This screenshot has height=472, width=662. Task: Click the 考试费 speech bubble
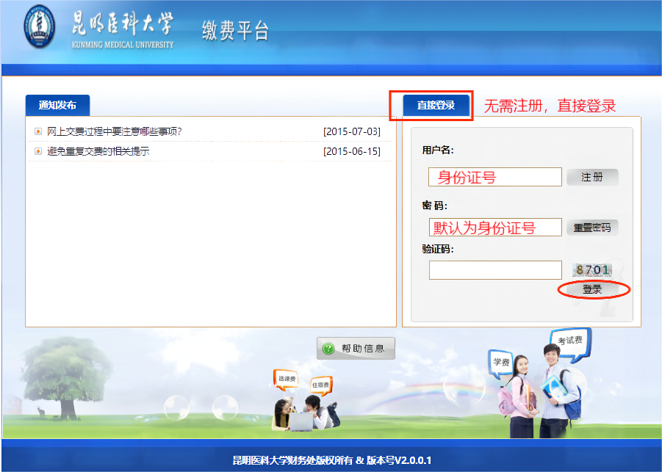[x=570, y=344]
